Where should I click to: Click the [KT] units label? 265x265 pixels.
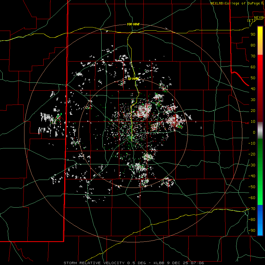pos(251,20)
